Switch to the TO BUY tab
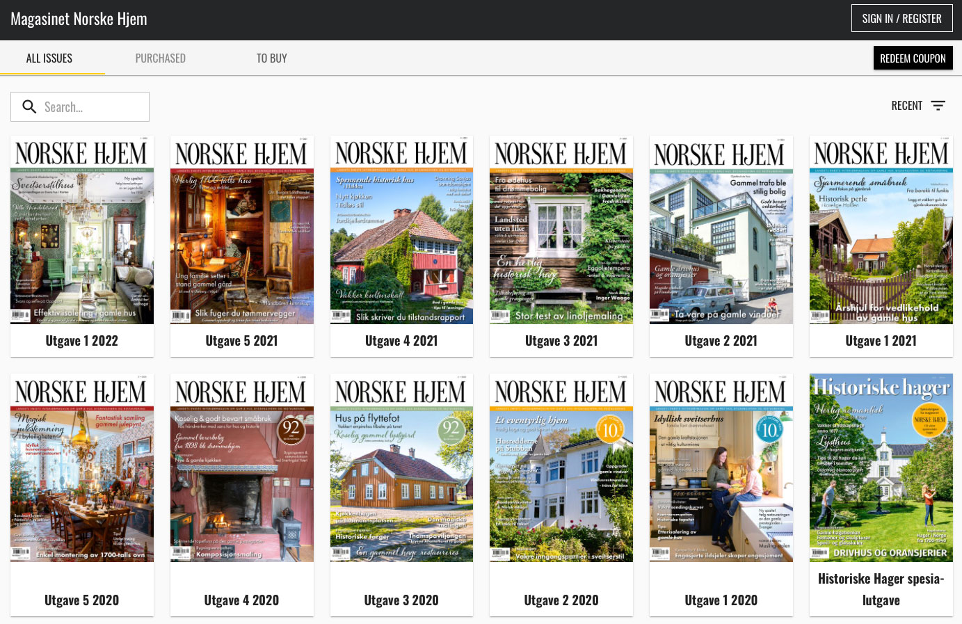The image size is (962, 624). [272, 58]
